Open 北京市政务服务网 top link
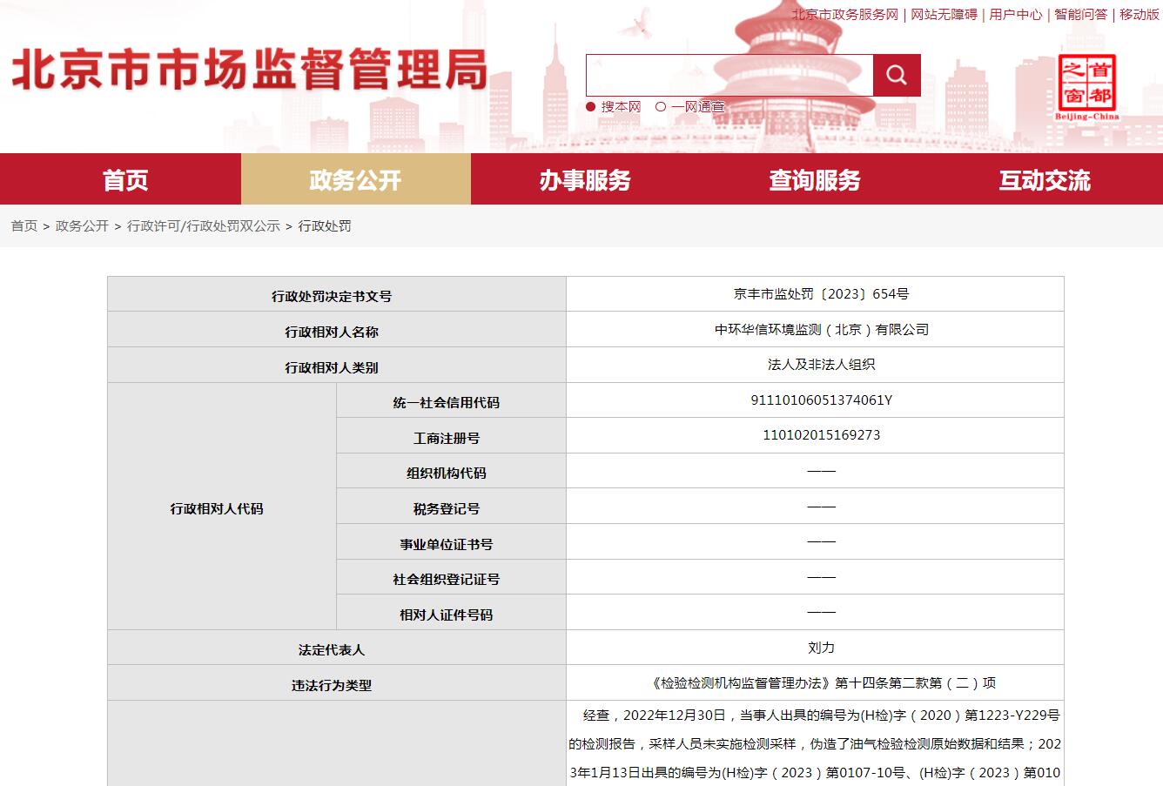Viewport: 1163px width, 786px height. coord(844,15)
